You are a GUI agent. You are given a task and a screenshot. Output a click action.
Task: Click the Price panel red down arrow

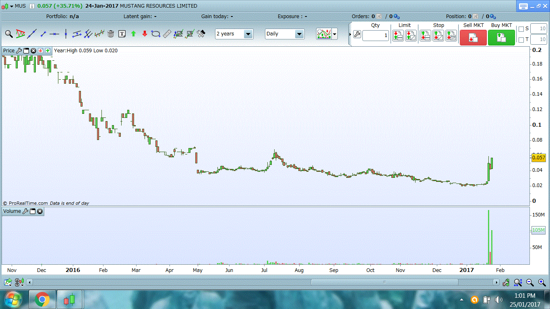(x=41, y=51)
